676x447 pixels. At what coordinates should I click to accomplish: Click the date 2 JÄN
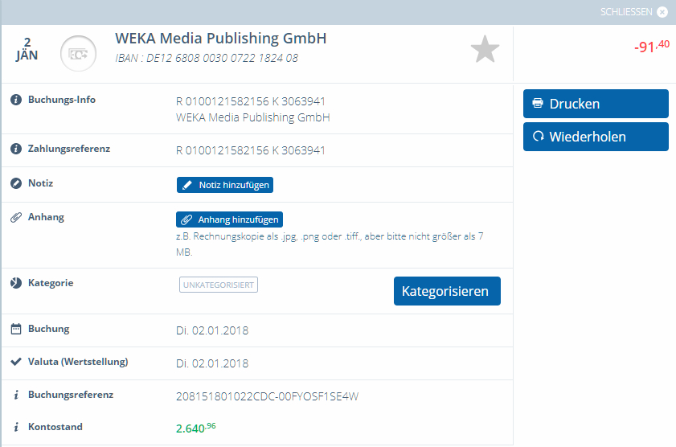click(27, 49)
